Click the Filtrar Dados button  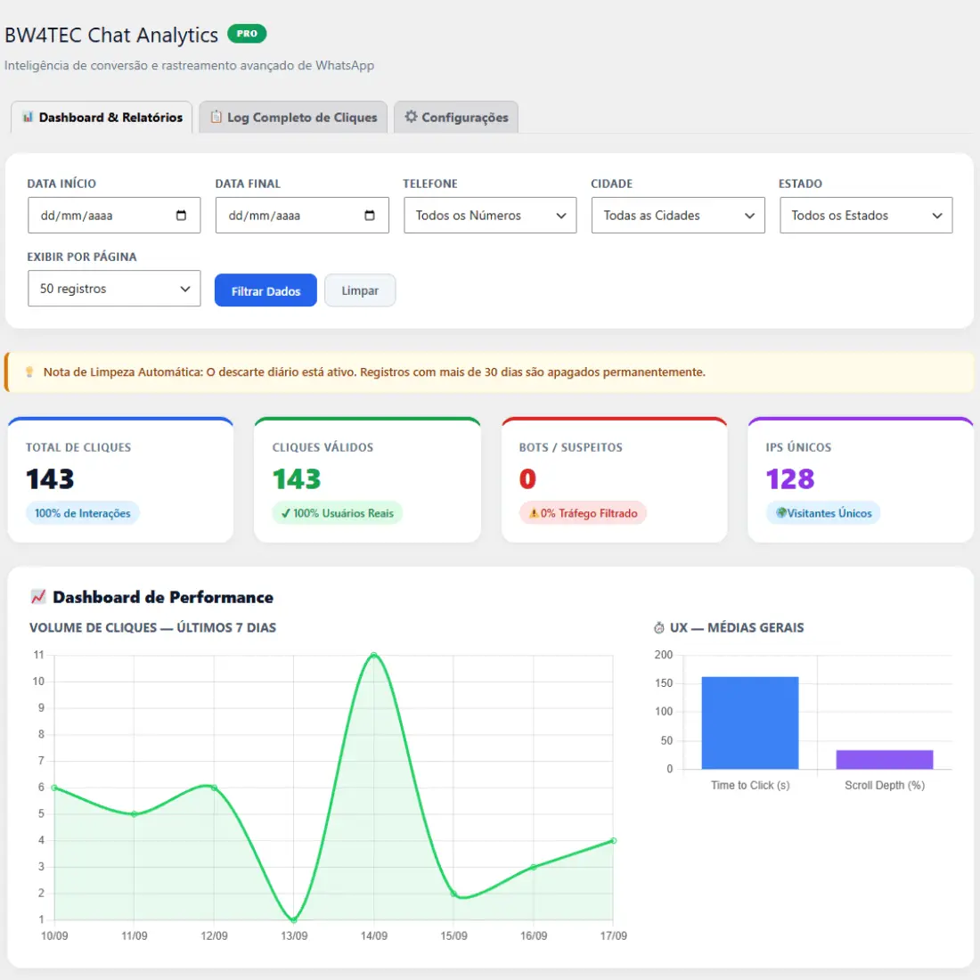[x=265, y=290]
